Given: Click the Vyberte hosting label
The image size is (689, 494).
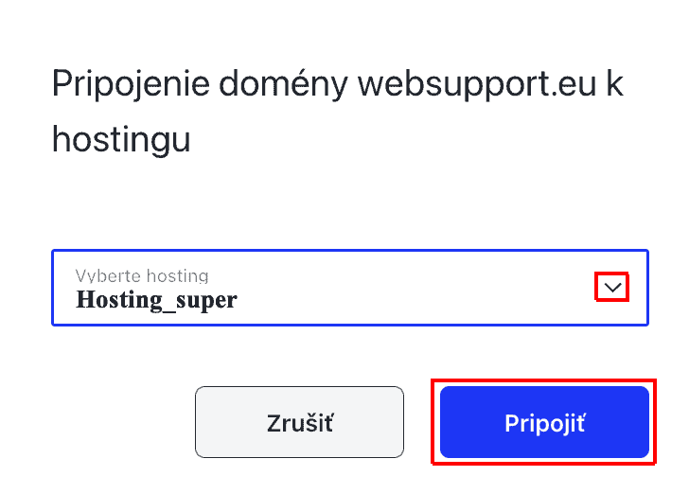Looking at the screenshot, I should tap(142, 276).
